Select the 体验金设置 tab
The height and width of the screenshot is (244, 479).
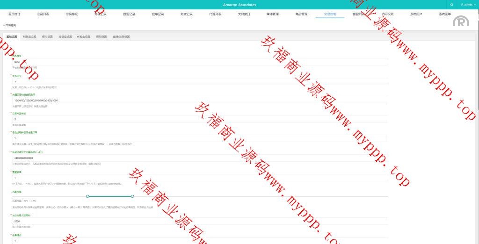83,36
